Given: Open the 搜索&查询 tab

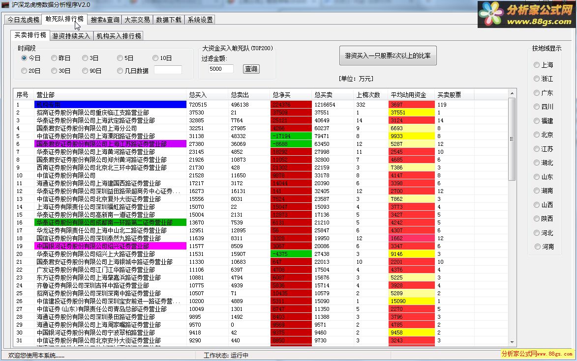Looking at the screenshot, I should pyautogui.click(x=105, y=20).
